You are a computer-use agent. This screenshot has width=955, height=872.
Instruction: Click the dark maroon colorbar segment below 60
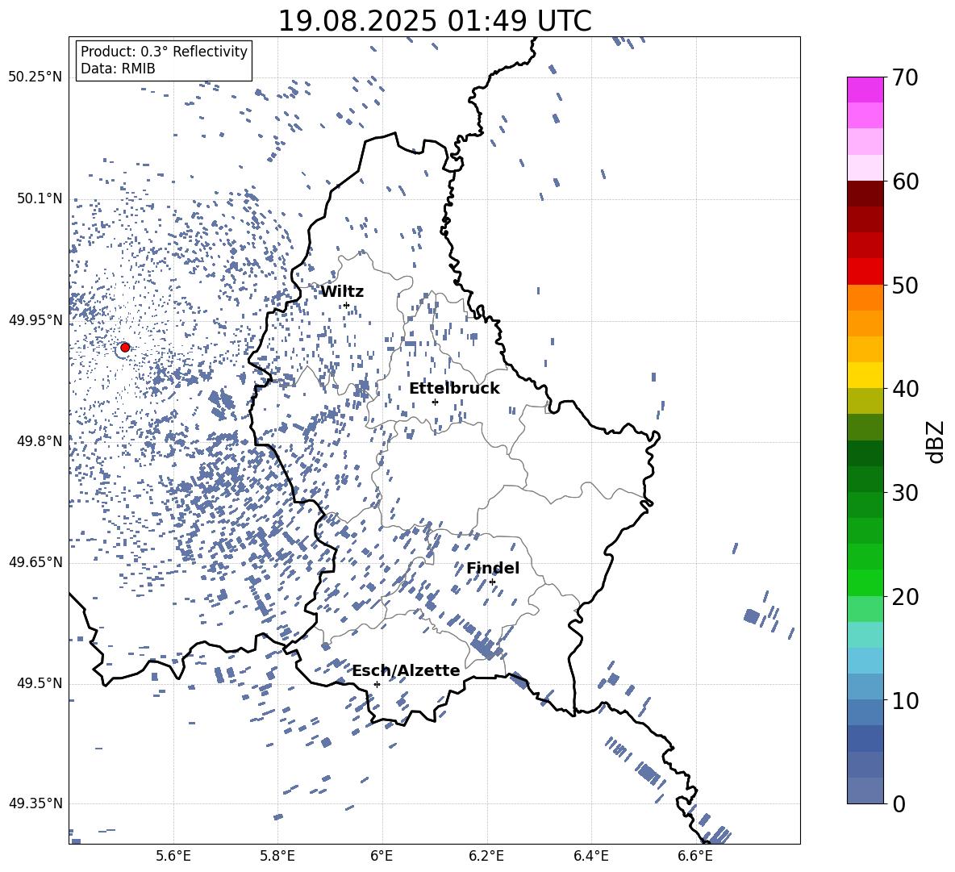click(x=865, y=194)
